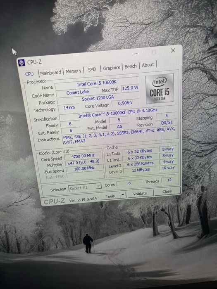Open the About tab
The width and height of the screenshot is (217, 289).
click(148, 65)
